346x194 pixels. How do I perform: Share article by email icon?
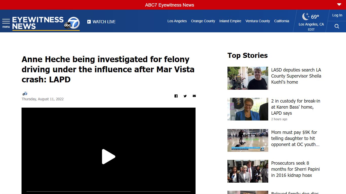click(x=194, y=96)
